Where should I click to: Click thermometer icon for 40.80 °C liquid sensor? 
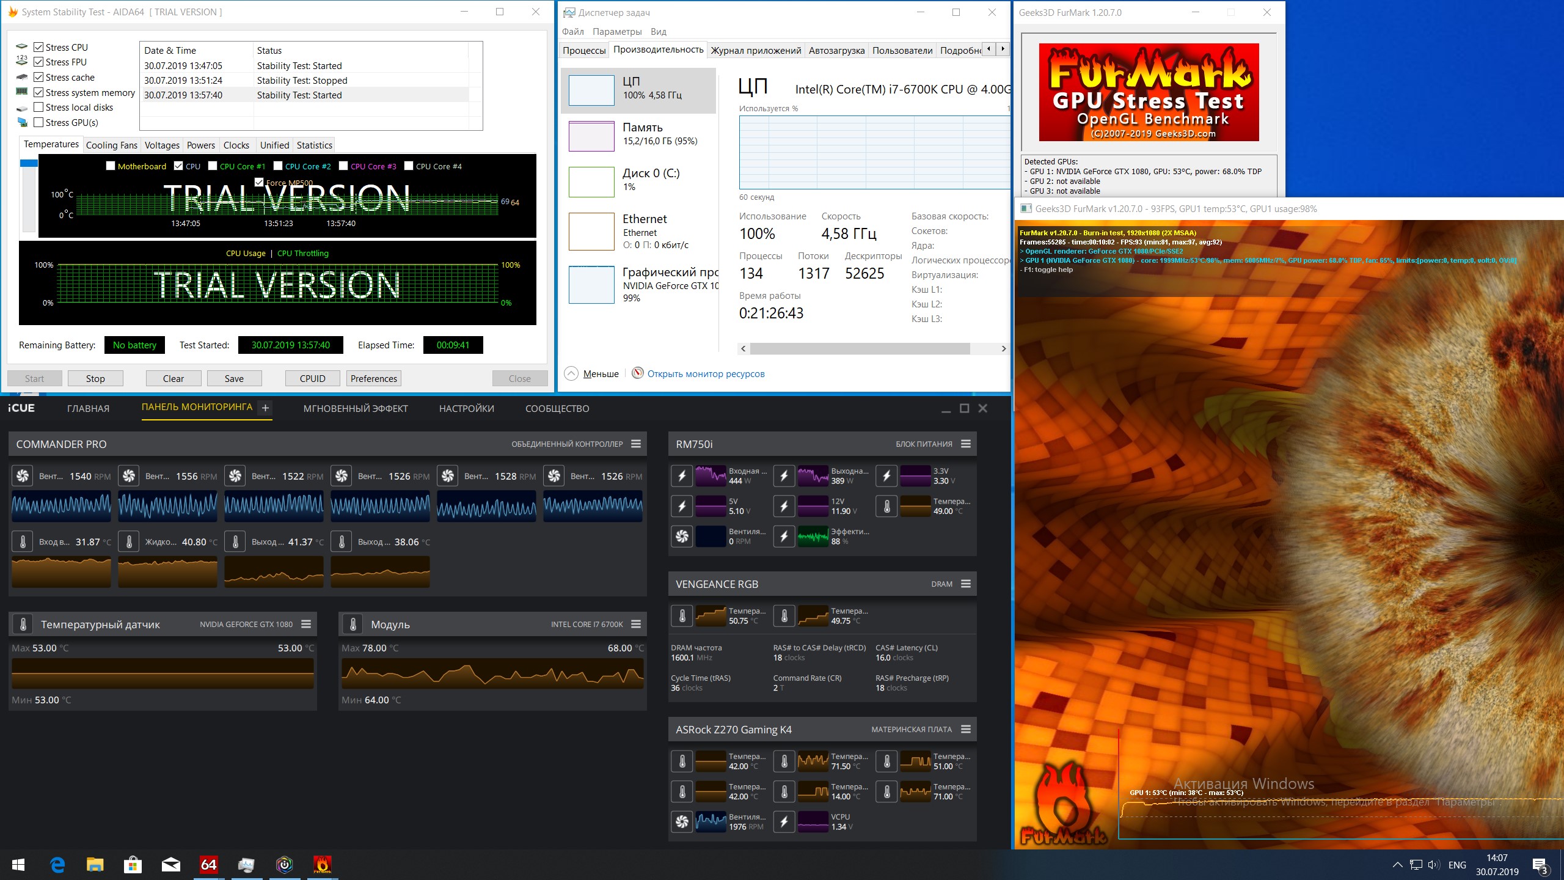[129, 541]
